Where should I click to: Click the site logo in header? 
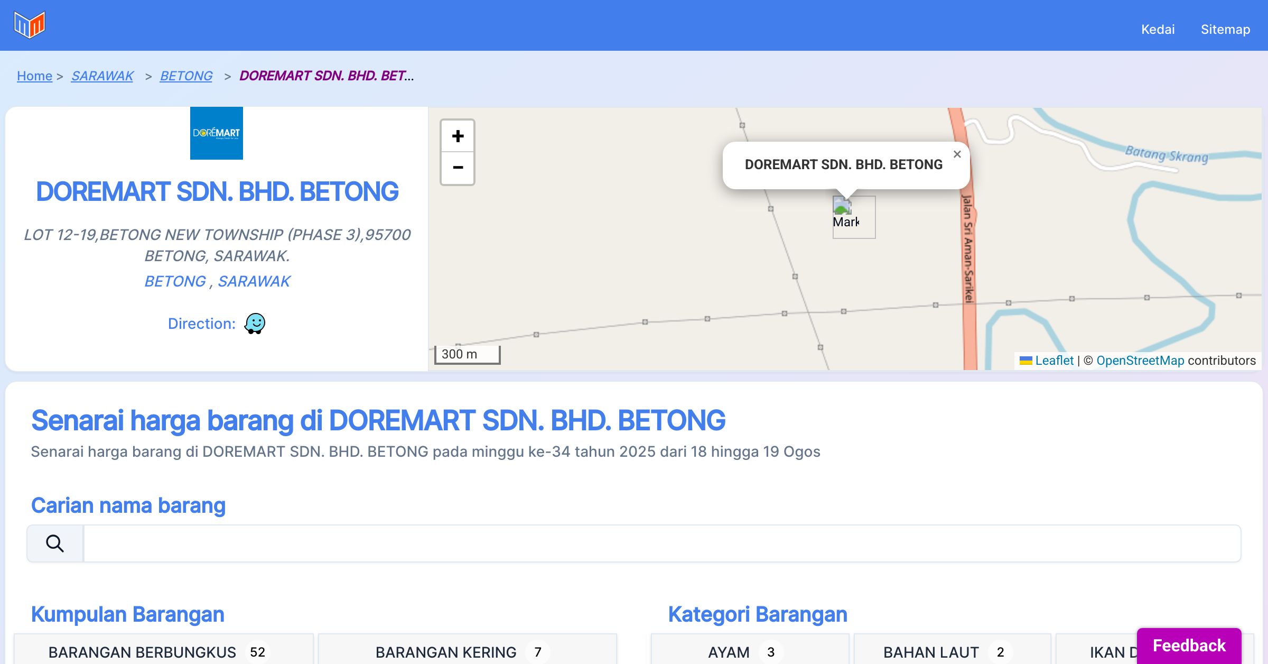[x=30, y=25]
